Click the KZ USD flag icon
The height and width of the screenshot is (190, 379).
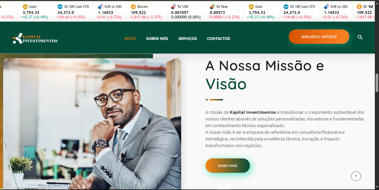click(x=174, y=7)
